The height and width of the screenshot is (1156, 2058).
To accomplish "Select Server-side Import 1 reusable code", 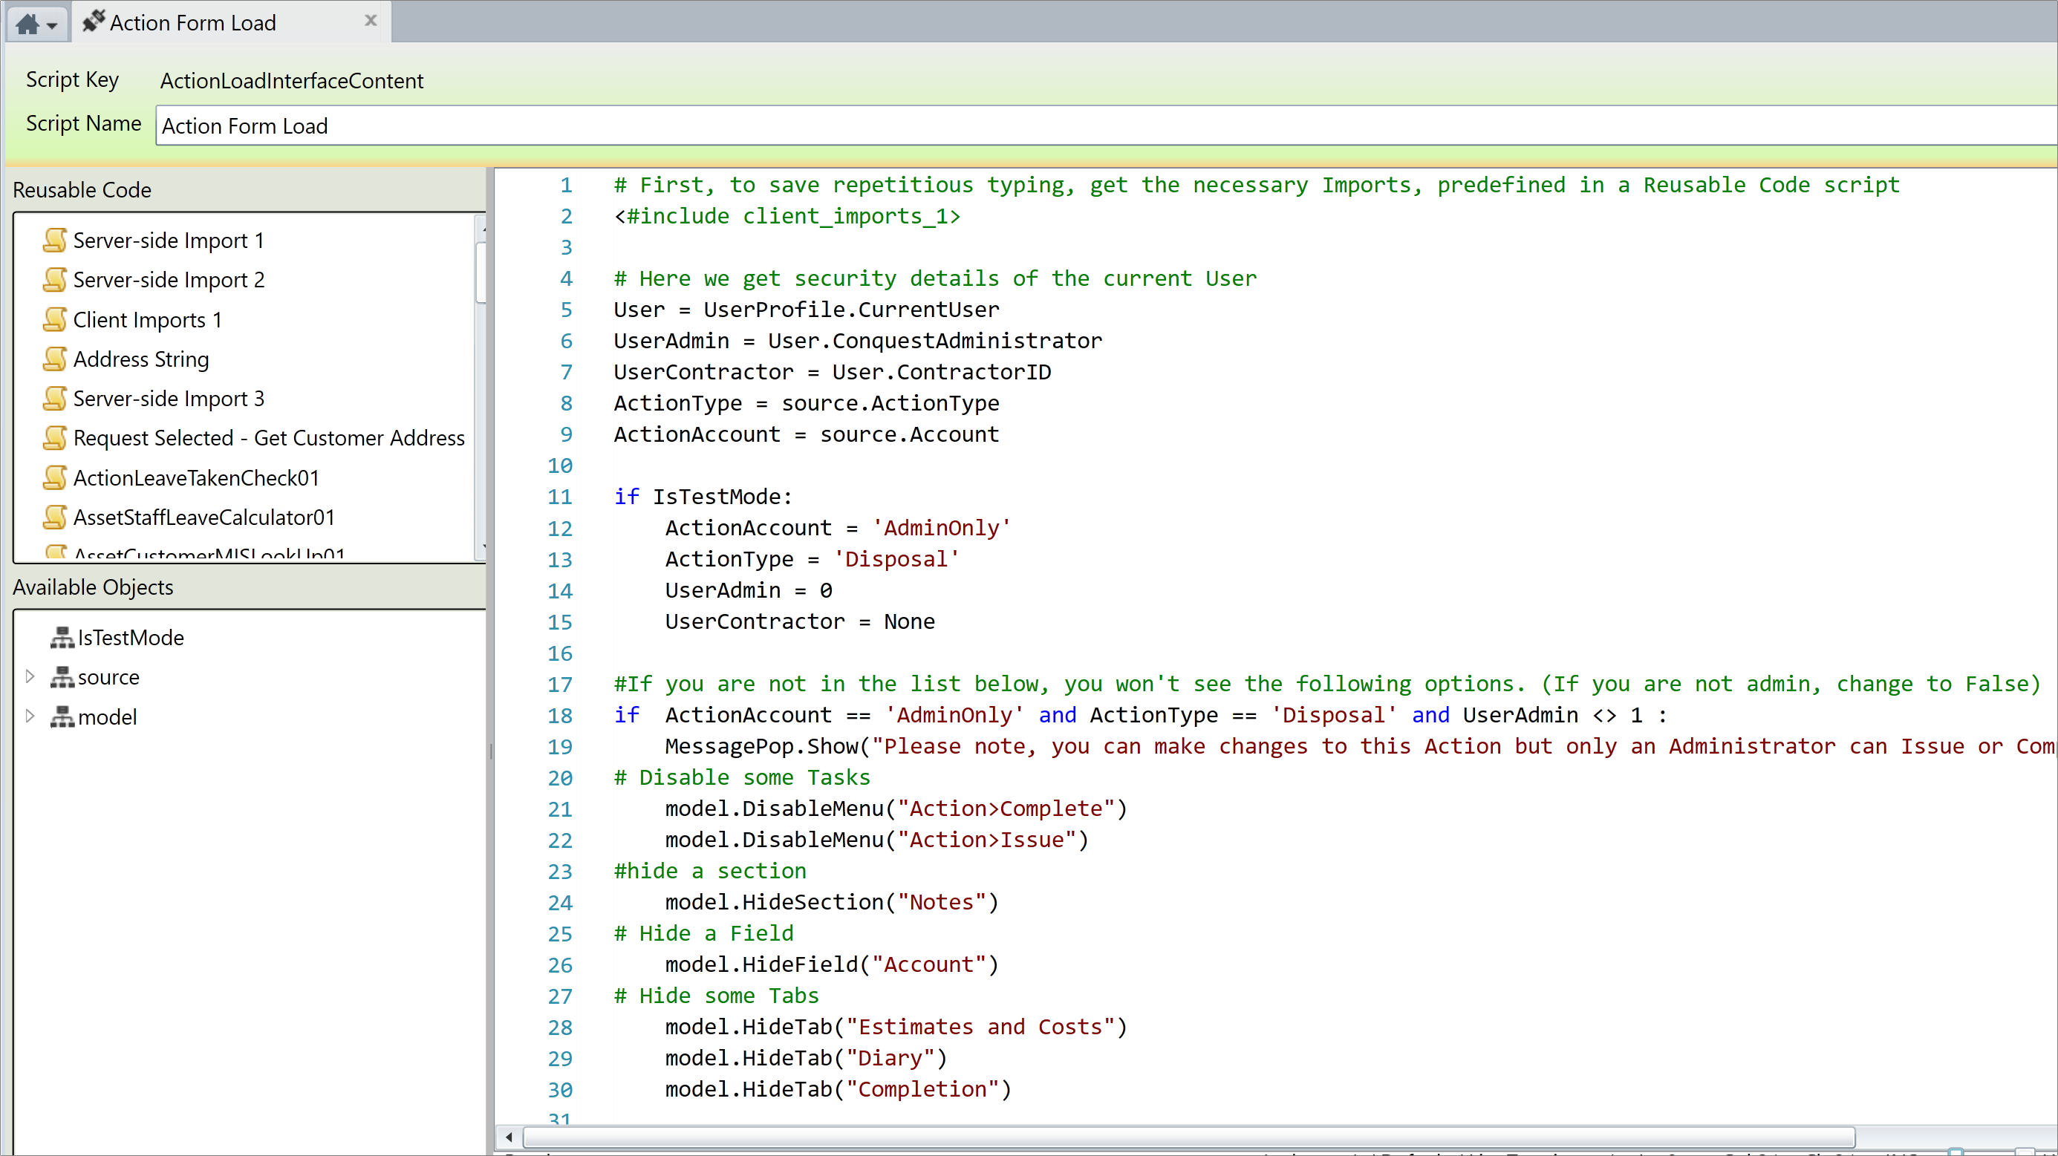I will click(169, 241).
